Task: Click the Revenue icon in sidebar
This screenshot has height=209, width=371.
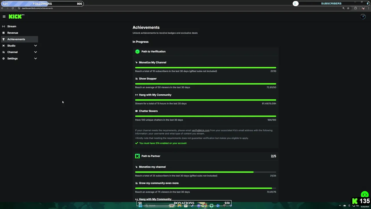Action: point(3,33)
